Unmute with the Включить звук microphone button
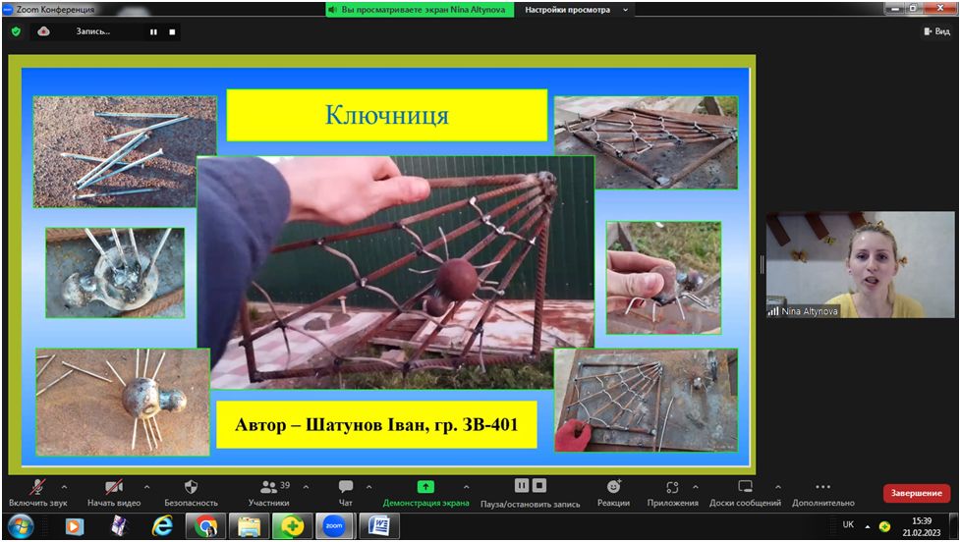This screenshot has width=961, height=542. pyautogui.click(x=37, y=492)
